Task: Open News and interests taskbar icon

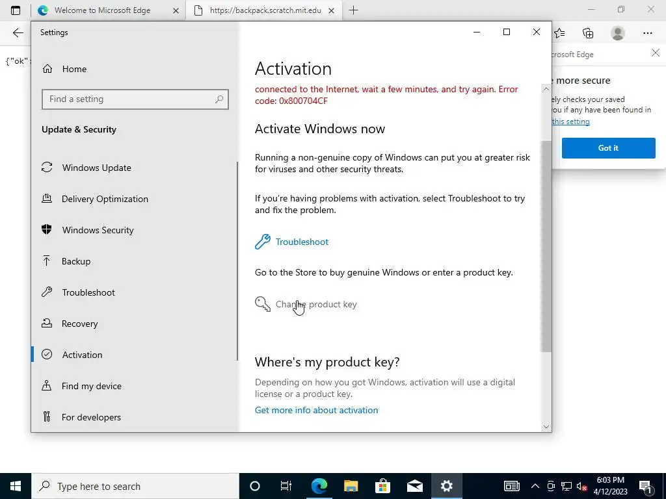Action: pyautogui.click(x=511, y=486)
